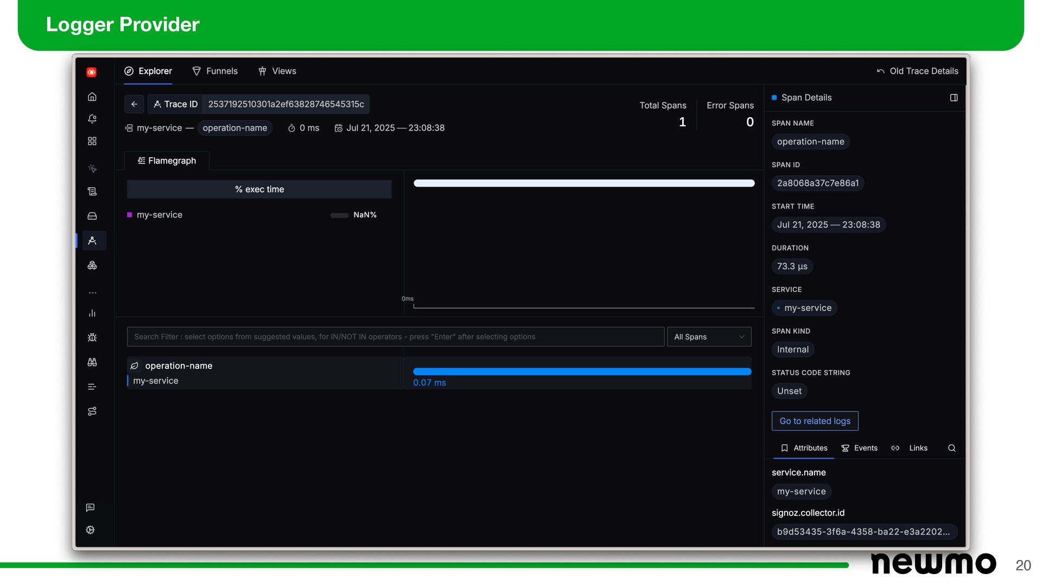Image resolution: width=1042 pixels, height=586 pixels.
Task: Click the 0ms timeline axis label
Action: pos(408,299)
